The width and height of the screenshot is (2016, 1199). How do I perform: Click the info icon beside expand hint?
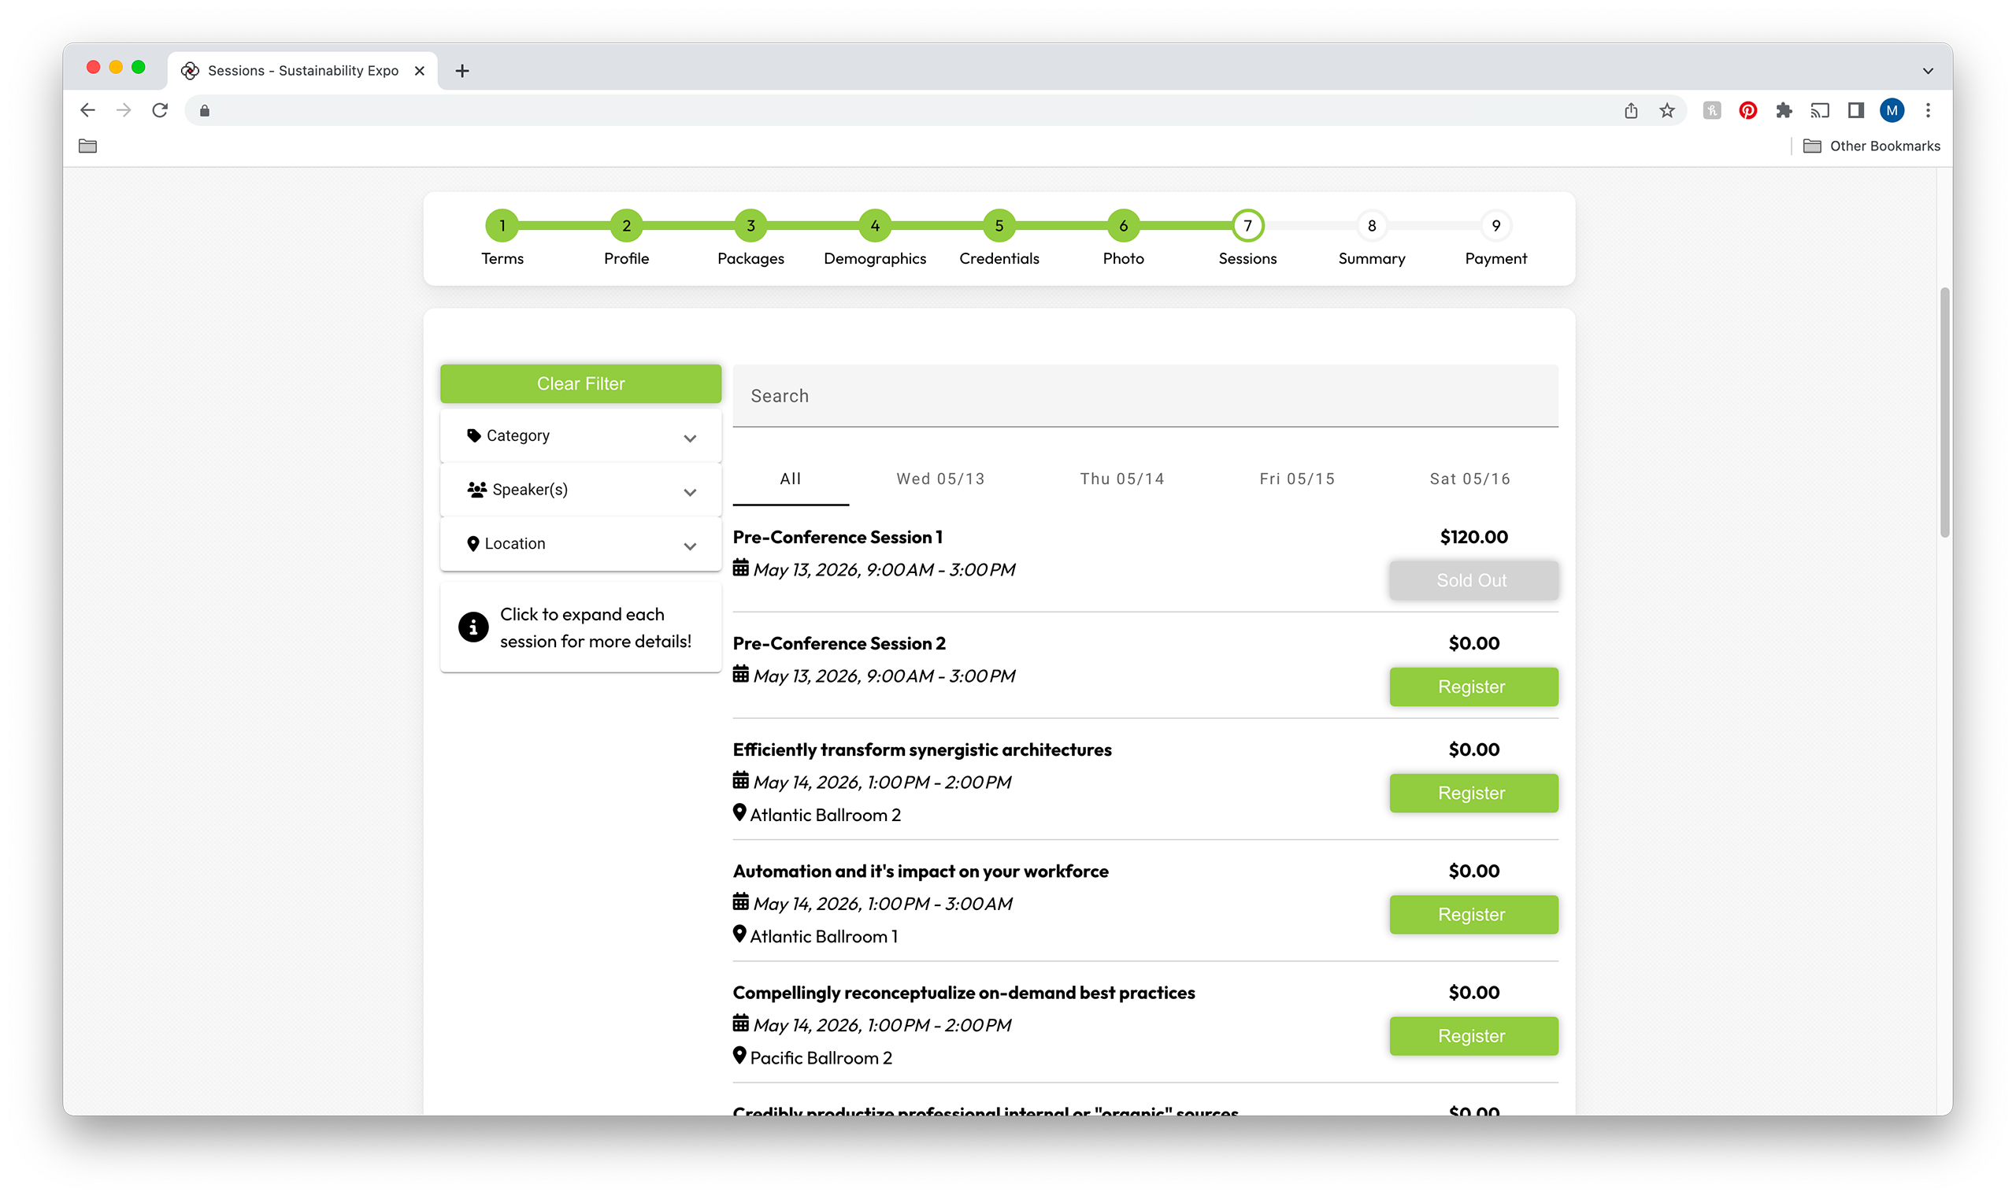coord(473,627)
